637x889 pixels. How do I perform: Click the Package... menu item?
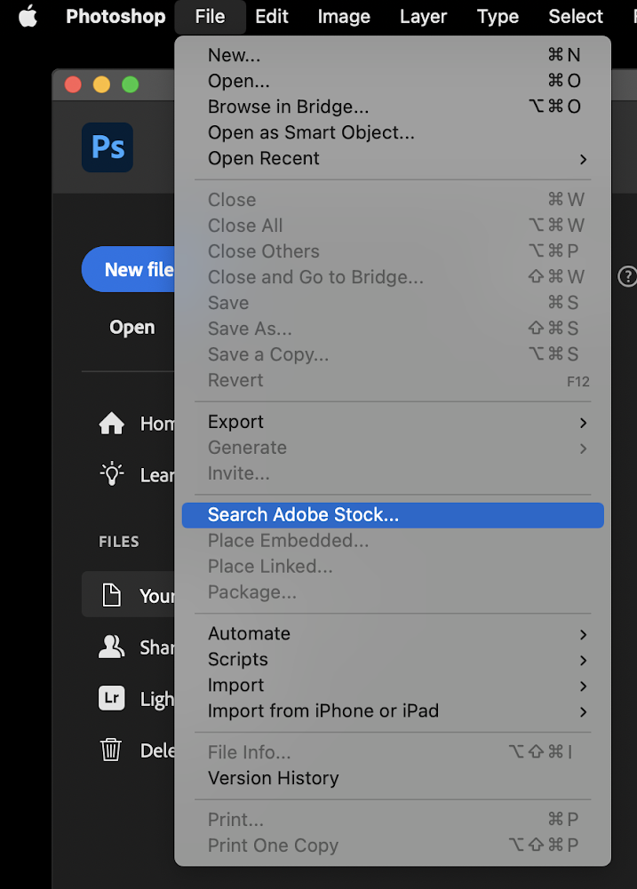(393, 592)
